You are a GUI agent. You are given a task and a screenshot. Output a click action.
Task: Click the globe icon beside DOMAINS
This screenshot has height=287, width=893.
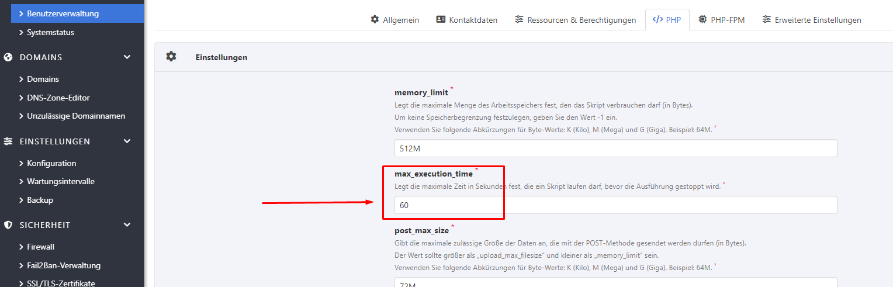(x=8, y=57)
